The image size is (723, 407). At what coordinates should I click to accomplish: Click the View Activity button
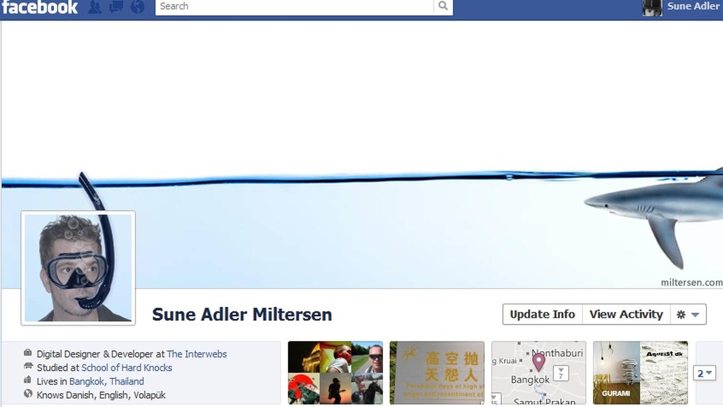click(626, 315)
